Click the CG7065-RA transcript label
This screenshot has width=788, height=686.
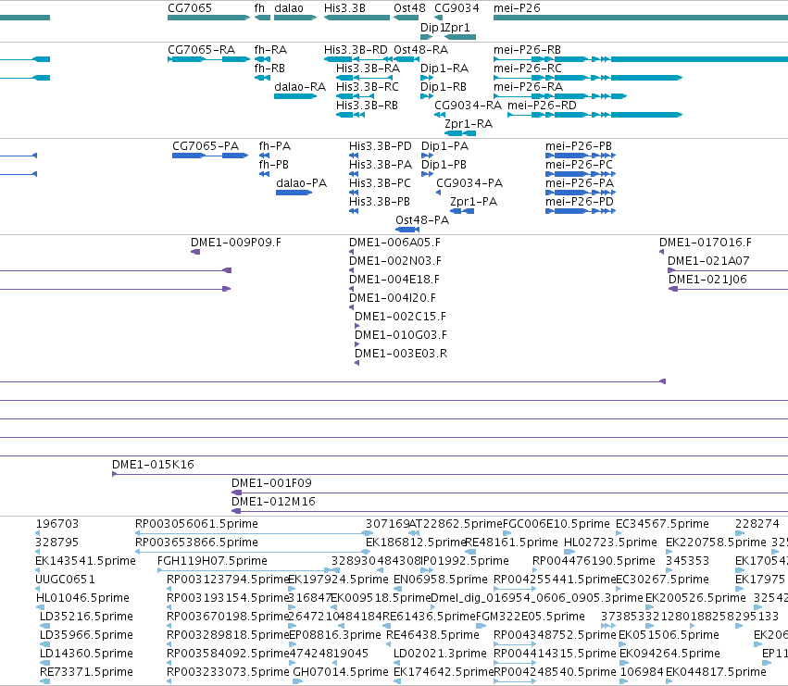202,50
